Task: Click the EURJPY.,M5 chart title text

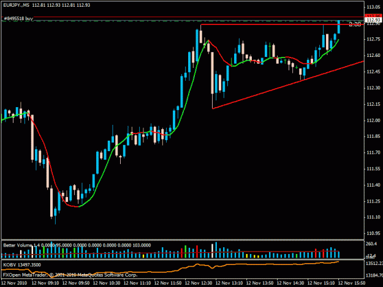Action: point(16,5)
